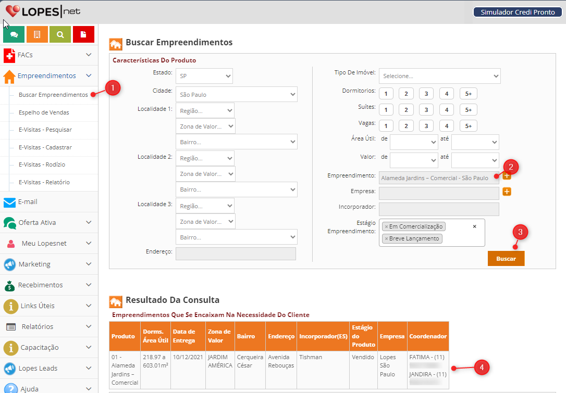Click the orange calculator icon

point(37,34)
